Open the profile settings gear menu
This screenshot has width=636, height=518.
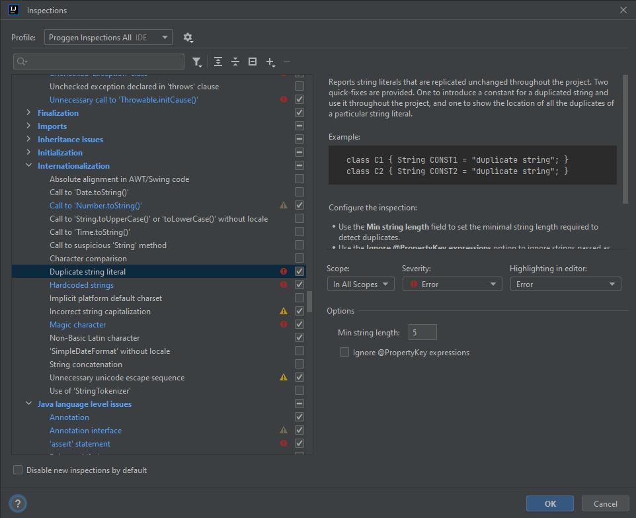(188, 38)
